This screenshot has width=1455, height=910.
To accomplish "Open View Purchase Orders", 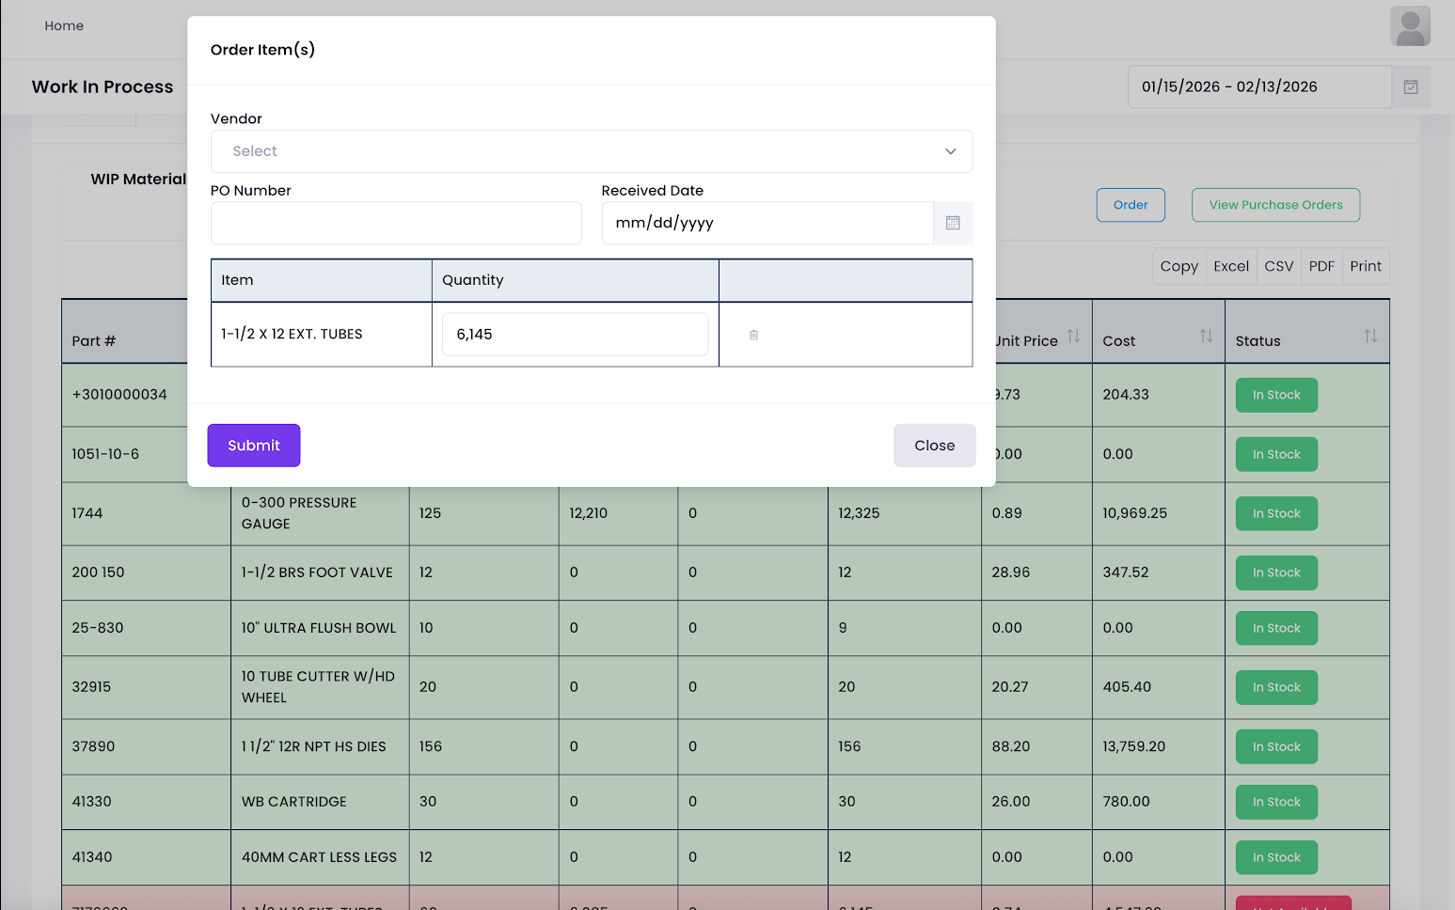I will pyautogui.click(x=1275, y=205).
